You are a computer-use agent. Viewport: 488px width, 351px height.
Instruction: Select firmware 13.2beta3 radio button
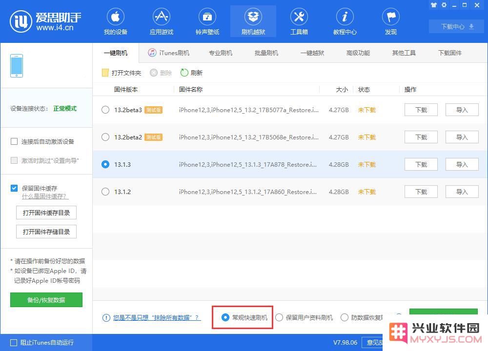[105, 110]
